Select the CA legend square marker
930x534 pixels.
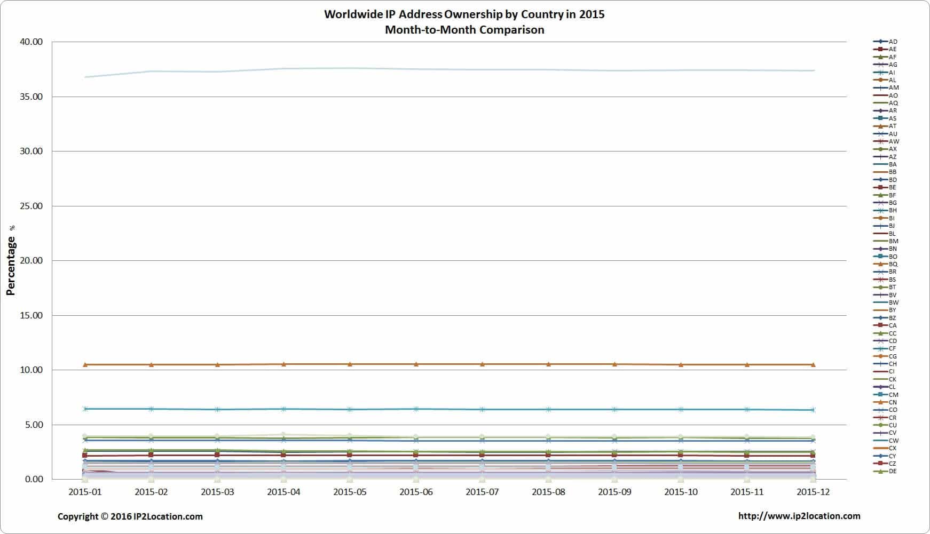tap(880, 325)
